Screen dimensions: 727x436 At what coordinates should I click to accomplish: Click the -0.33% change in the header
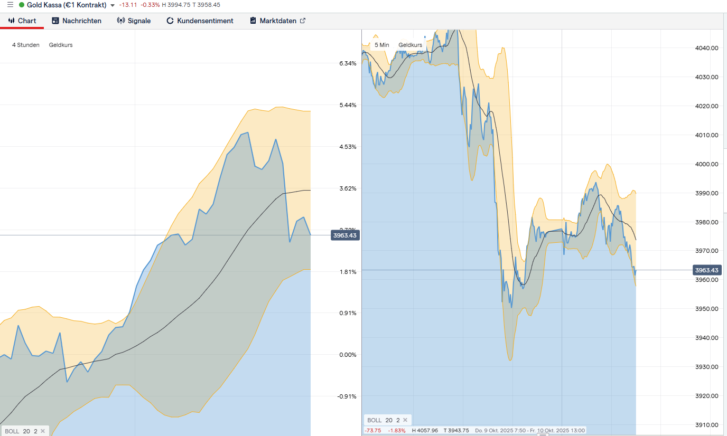tap(151, 5)
